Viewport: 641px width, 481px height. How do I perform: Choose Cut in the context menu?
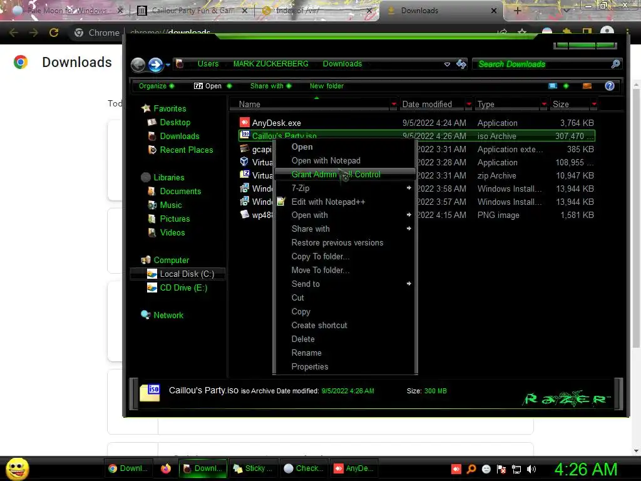[297, 297]
